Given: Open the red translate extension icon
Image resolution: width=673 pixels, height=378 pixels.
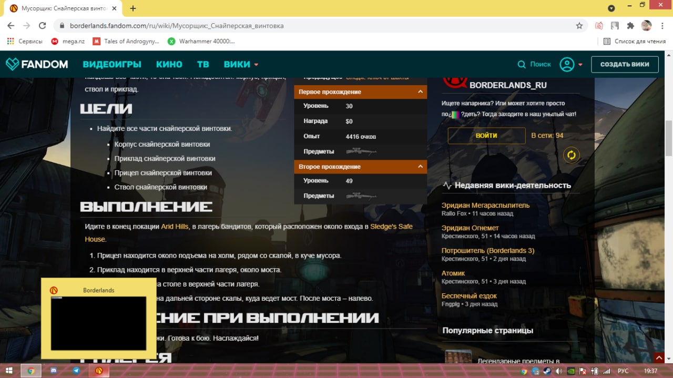Looking at the screenshot, I should [x=599, y=26].
